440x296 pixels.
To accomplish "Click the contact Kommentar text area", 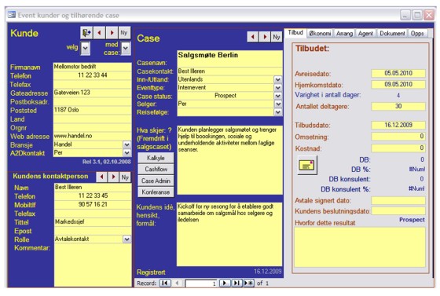I will (x=93, y=265).
